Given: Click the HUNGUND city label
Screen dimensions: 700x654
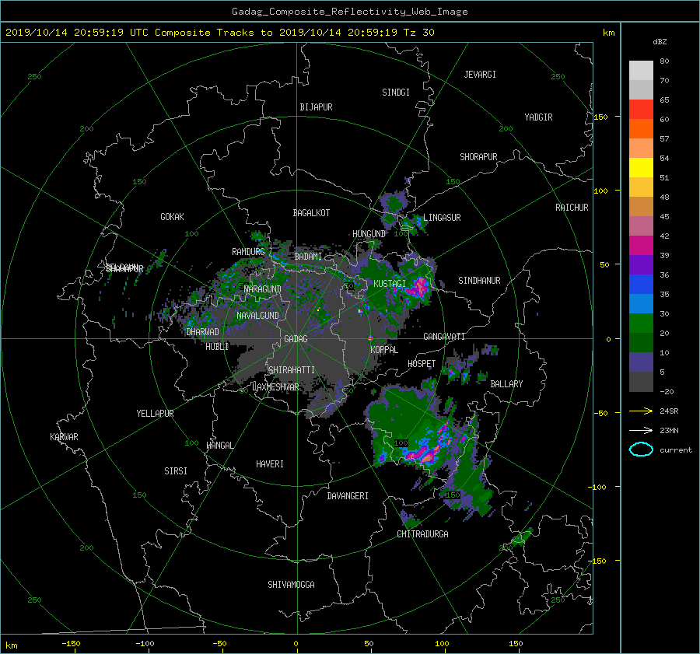Looking at the screenshot, I should (369, 234).
